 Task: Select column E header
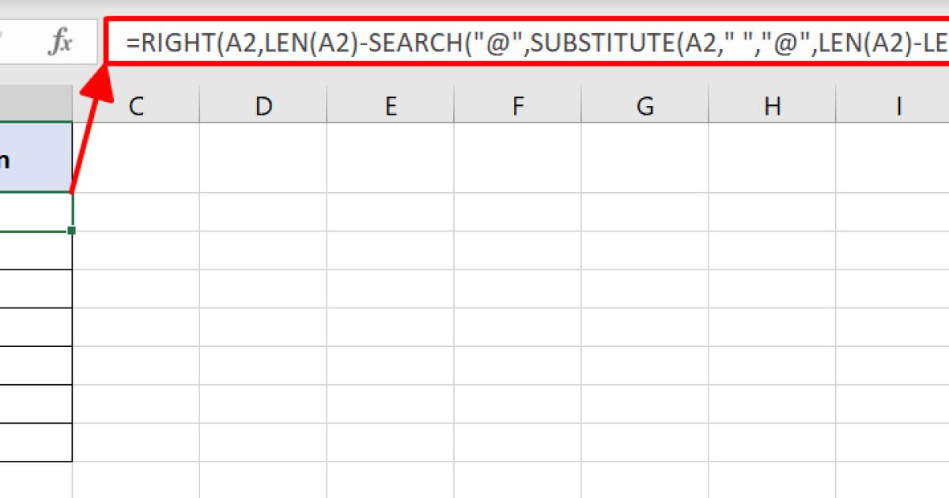[x=391, y=107]
